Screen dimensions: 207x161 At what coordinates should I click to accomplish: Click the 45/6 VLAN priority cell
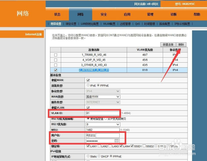145,60
